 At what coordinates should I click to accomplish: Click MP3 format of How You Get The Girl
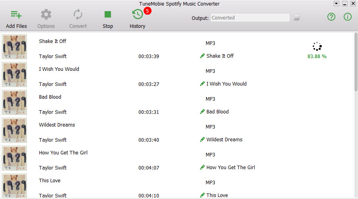210,155
